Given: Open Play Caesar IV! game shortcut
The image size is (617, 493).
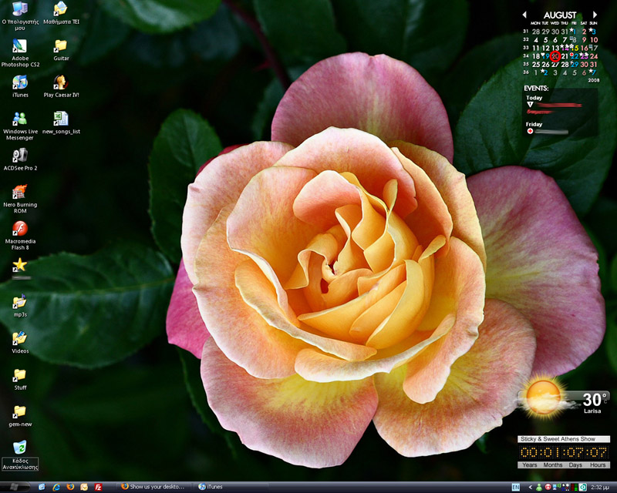Looking at the screenshot, I should pos(61,82).
